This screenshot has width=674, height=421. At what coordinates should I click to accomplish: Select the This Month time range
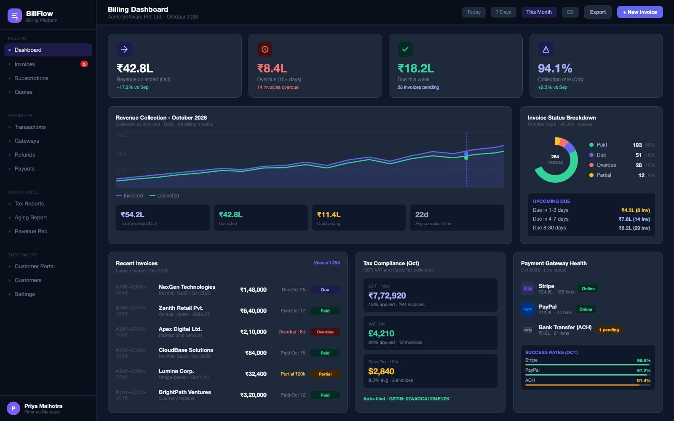point(539,12)
